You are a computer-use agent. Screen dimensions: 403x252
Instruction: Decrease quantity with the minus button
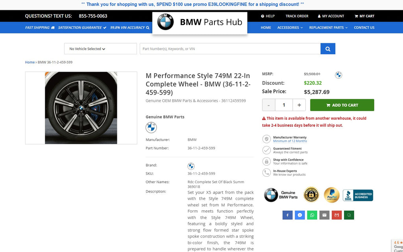click(268, 105)
